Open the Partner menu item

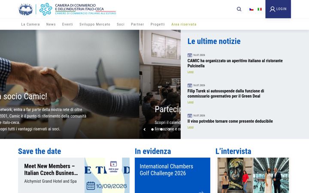click(x=137, y=24)
